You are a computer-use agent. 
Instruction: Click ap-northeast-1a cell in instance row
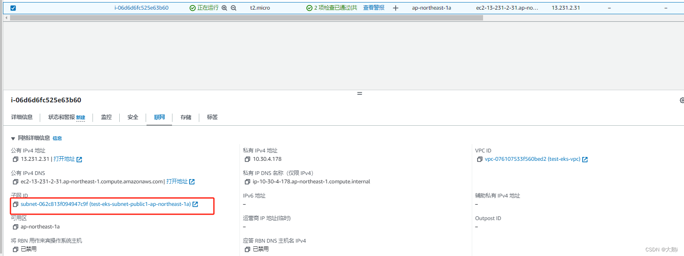coord(432,8)
